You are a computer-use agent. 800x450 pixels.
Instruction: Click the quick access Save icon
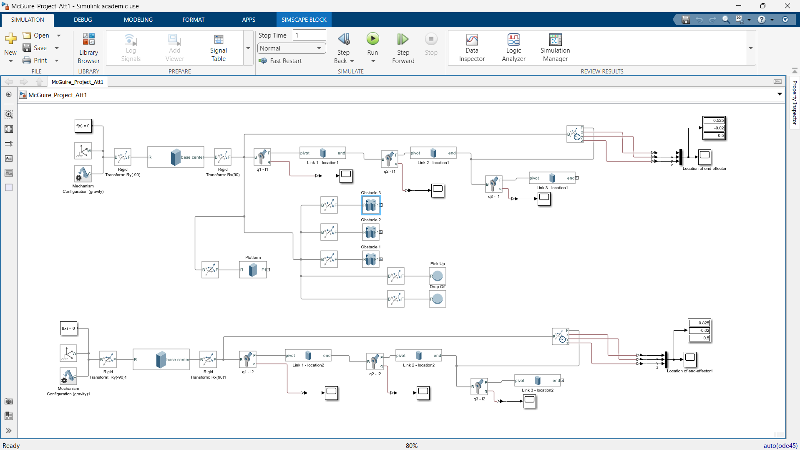pos(685,20)
